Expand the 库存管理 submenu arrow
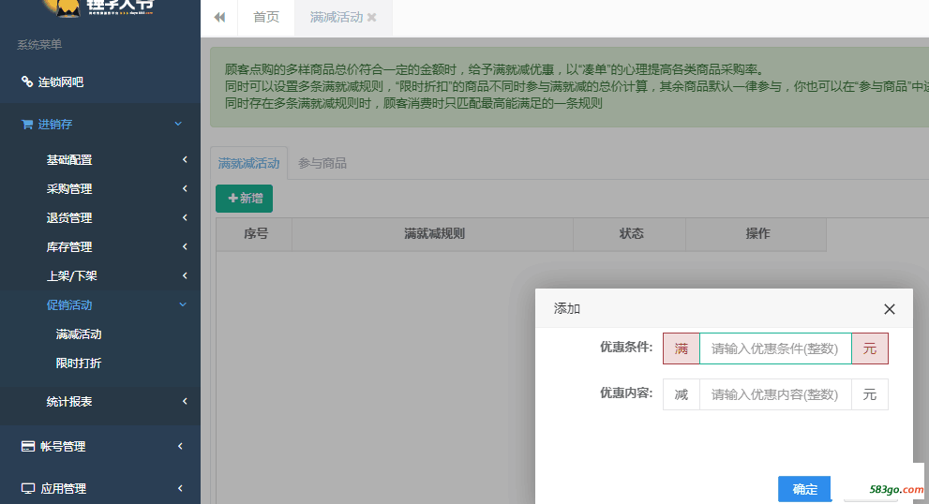This screenshot has width=929, height=504. [x=185, y=247]
